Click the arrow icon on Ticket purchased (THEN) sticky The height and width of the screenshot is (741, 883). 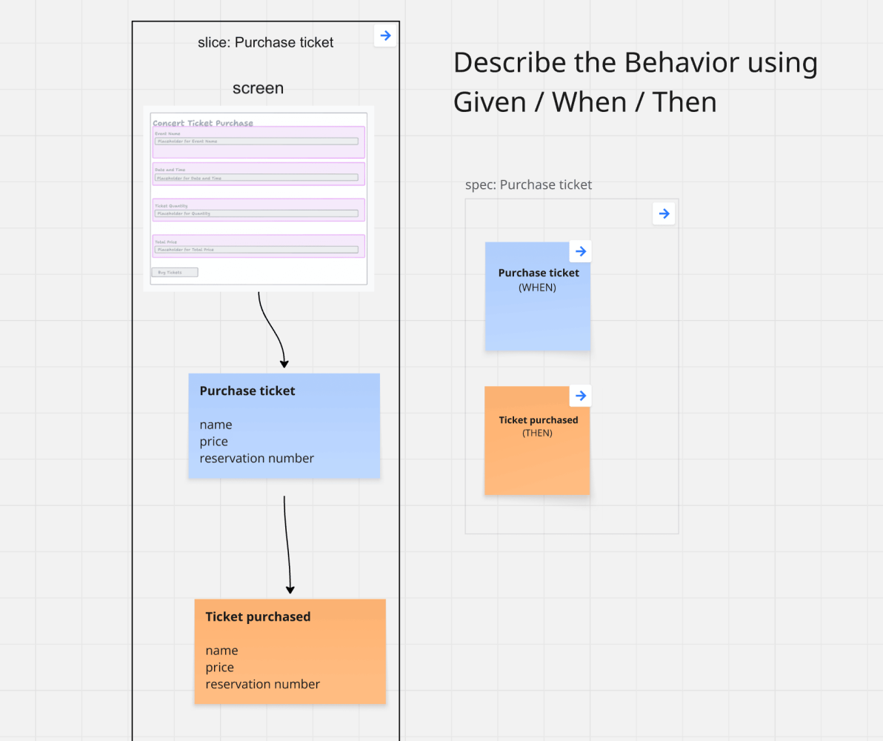tap(581, 396)
